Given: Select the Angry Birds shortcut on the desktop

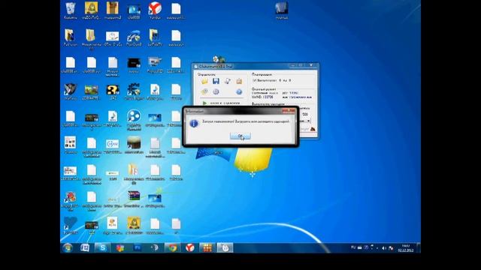Looking at the screenshot, I should coord(70,200).
